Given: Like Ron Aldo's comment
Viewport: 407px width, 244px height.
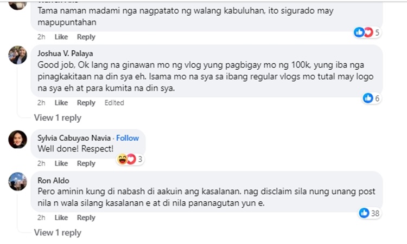Looking at the screenshot, I should 61,217.
